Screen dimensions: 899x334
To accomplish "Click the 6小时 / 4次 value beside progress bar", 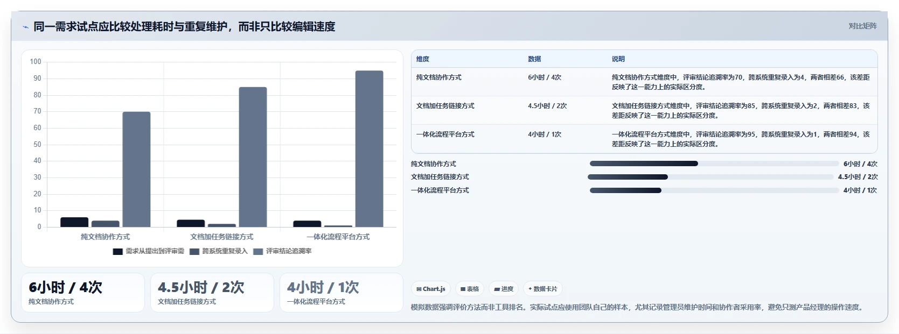I will (860, 164).
